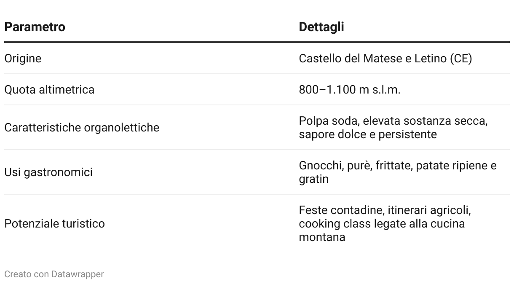Select the Quota altimetrica row label

tap(49, 90)
